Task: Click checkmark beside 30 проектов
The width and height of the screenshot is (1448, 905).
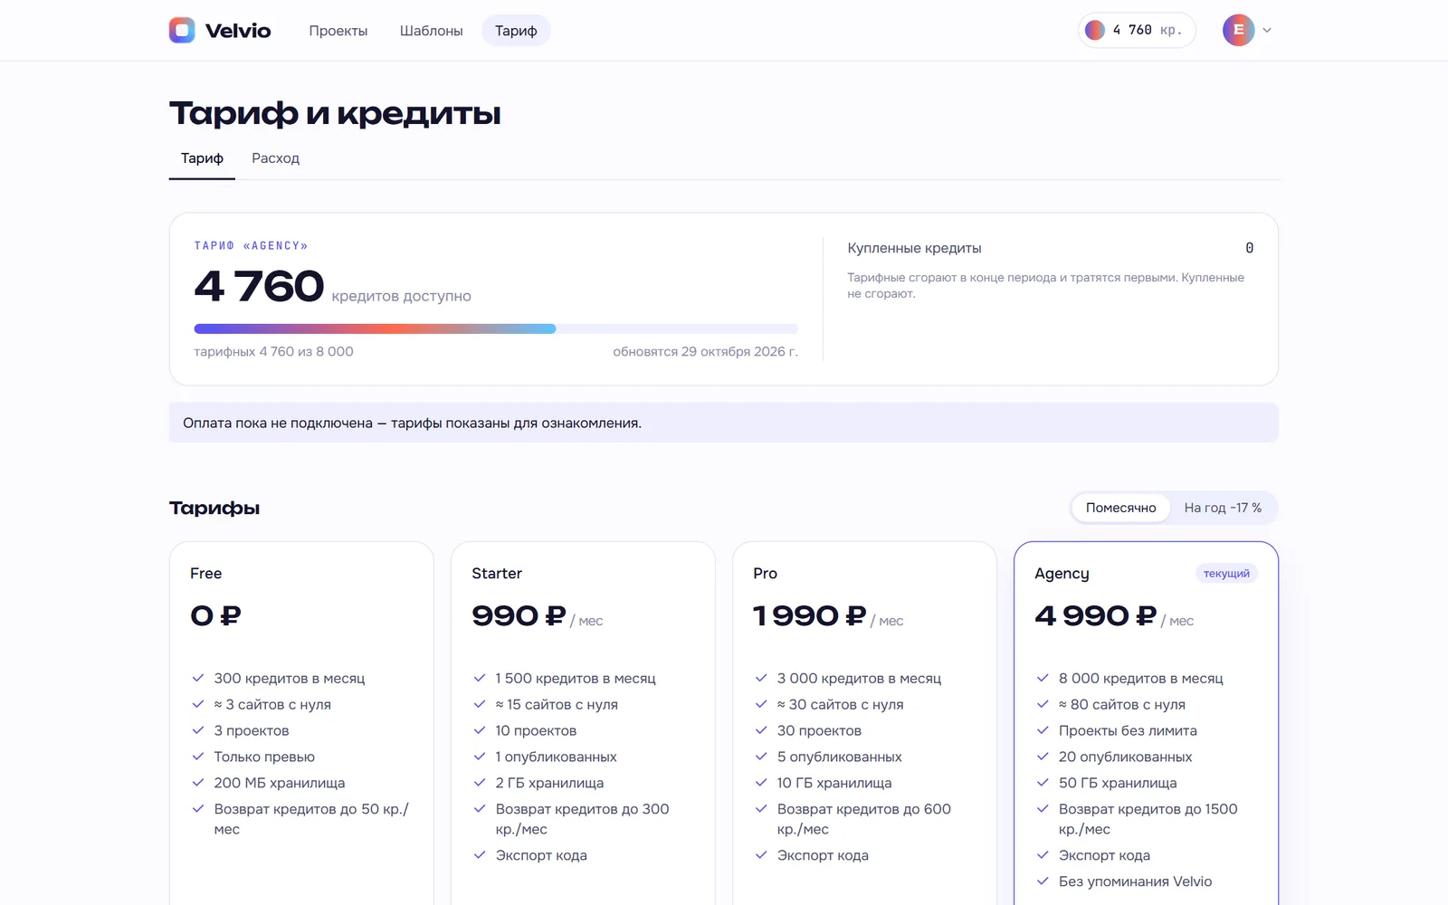Action: tap(761, 730)
